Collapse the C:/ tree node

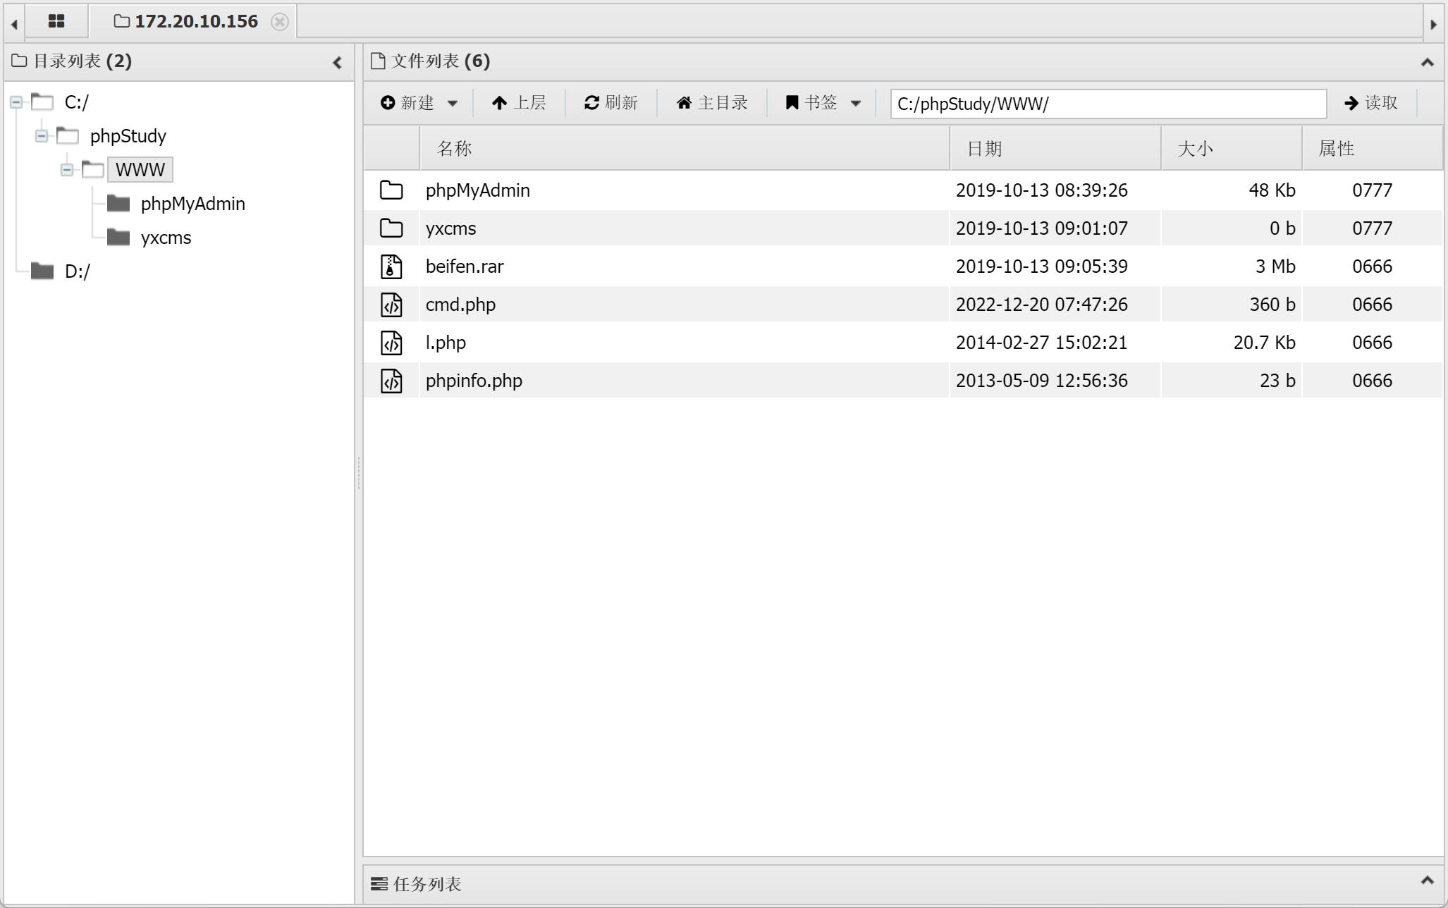tap(16, 103)
